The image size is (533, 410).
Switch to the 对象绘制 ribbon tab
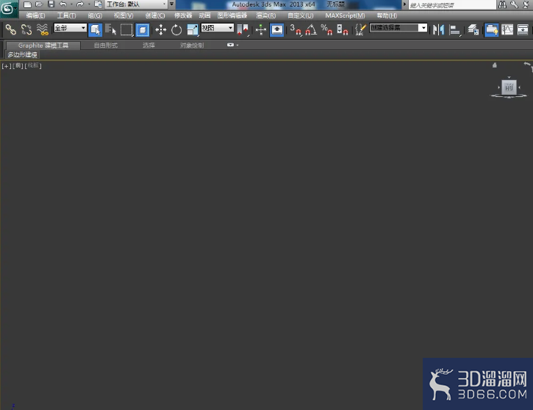pos(192,46)
